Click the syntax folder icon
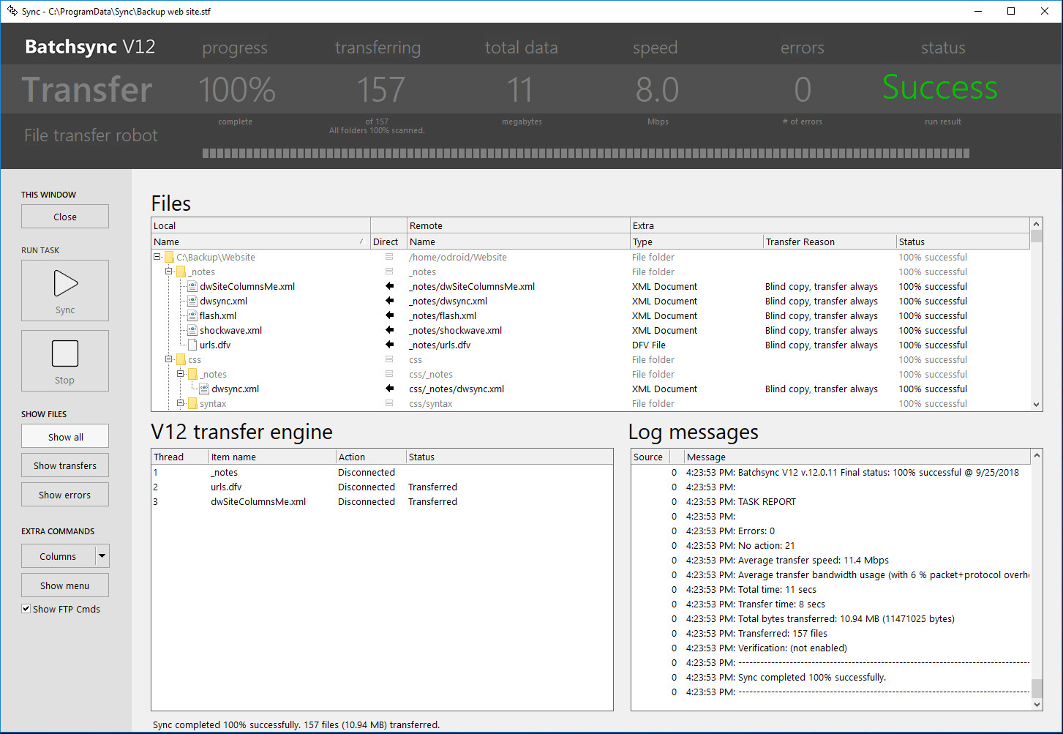This screenshot has width=1063, height=734. [x=192, y=403]
